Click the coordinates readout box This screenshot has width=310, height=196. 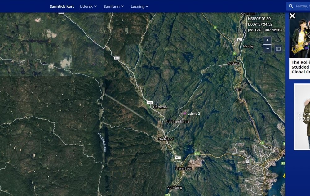[x=265, y=24]
